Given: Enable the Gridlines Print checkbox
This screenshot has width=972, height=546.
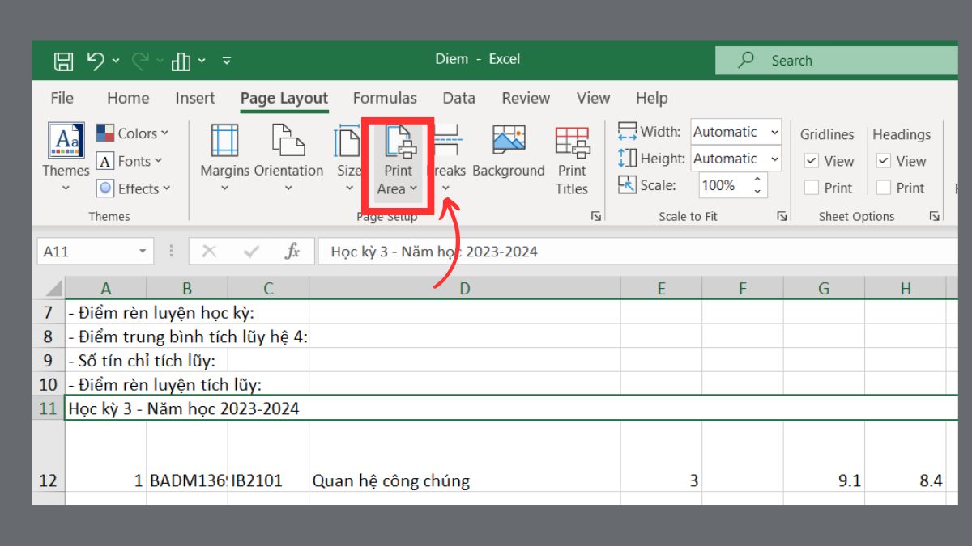Looking at the screenshot, I should [811, 188].
